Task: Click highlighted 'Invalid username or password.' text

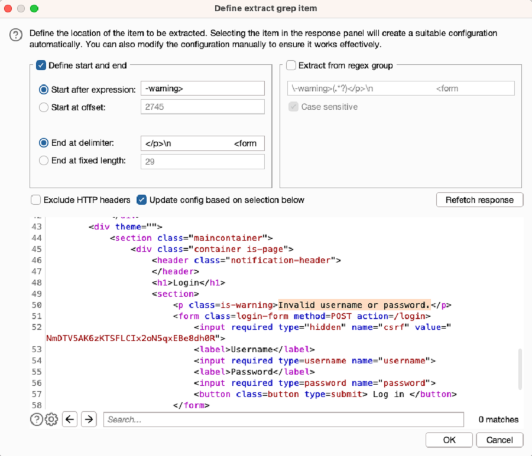Action: pos(354,305)
